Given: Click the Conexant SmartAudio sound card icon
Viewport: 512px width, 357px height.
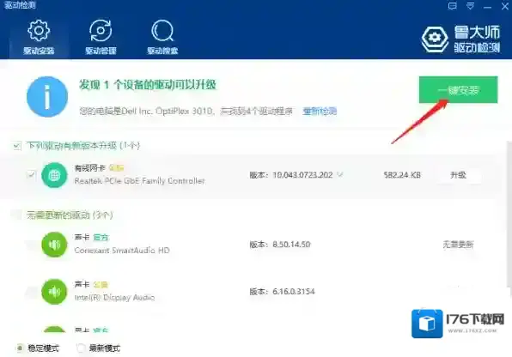Looking at the screenshot, I should 54,245.
